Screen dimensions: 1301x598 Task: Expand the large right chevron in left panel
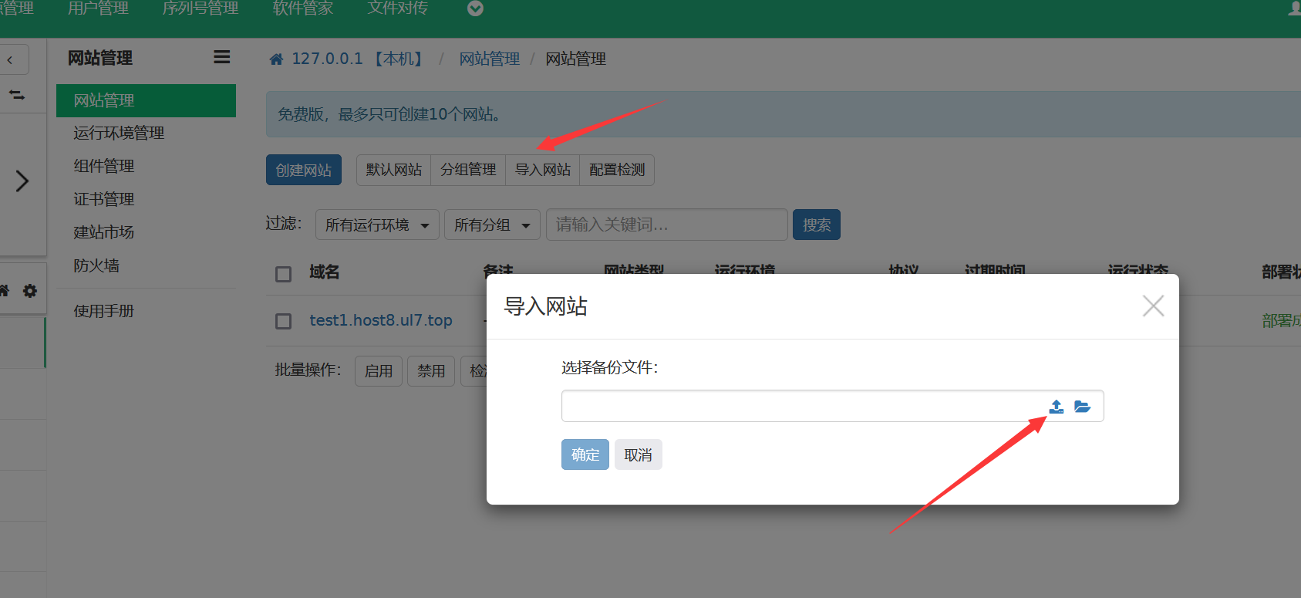(x=22, y=181)
